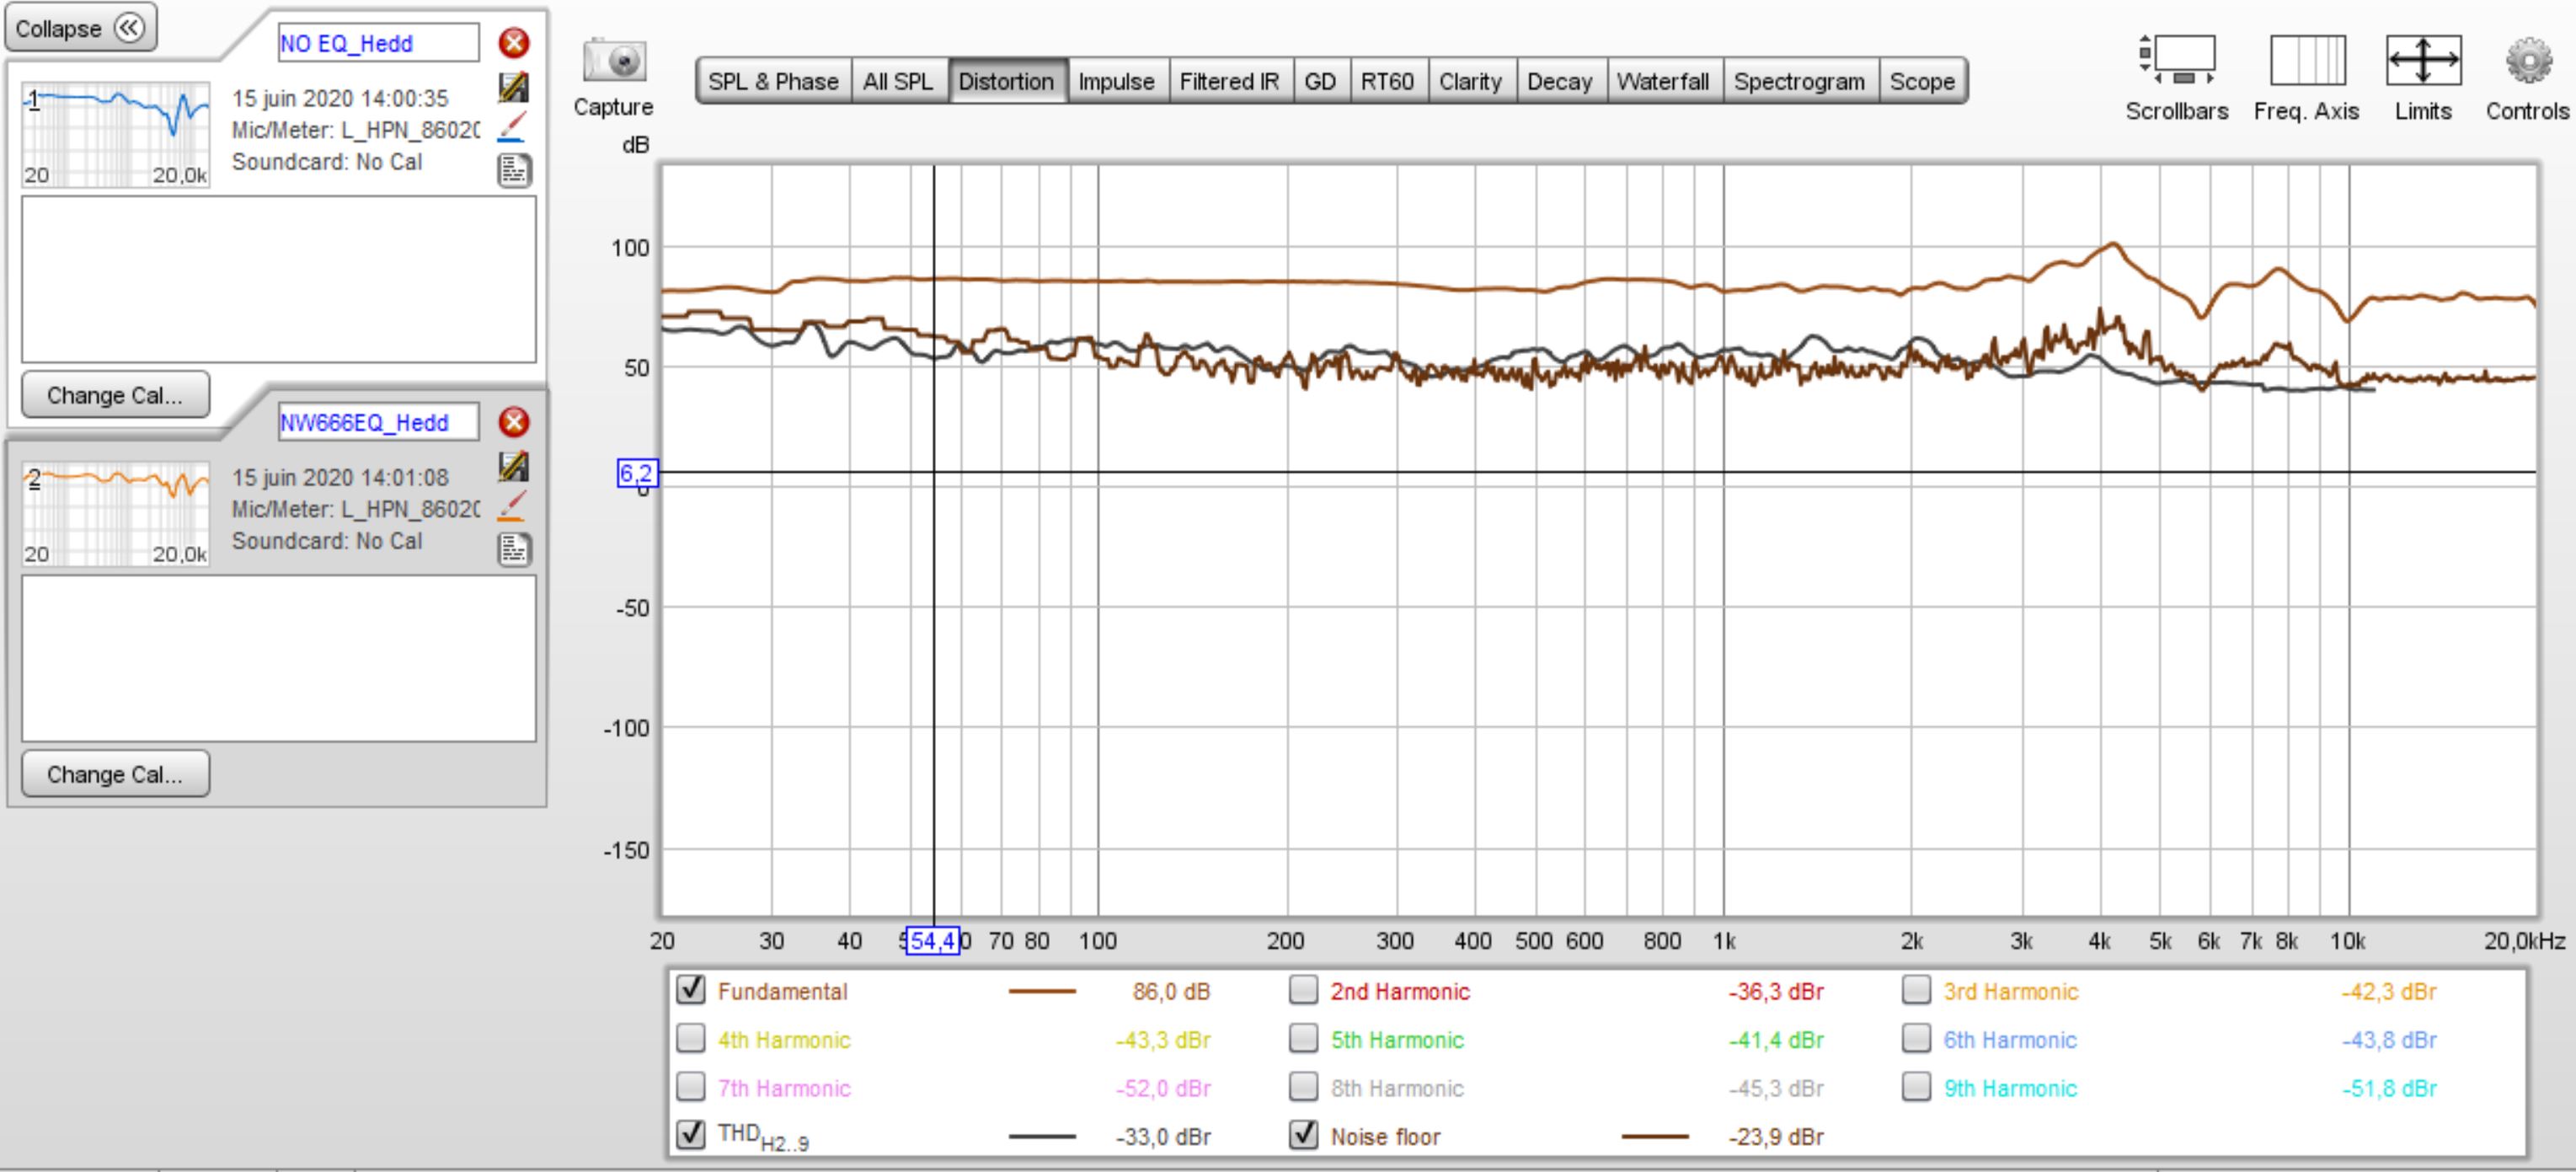Open the Filtered IR tab
The width and height of the screenshot is (2576, 1172).
coord(1229,81)
